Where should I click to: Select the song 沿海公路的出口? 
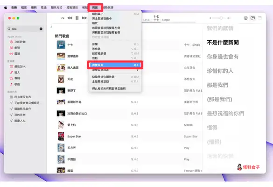pos(77,114)
